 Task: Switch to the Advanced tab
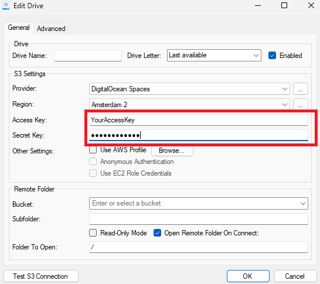[51, 29]
